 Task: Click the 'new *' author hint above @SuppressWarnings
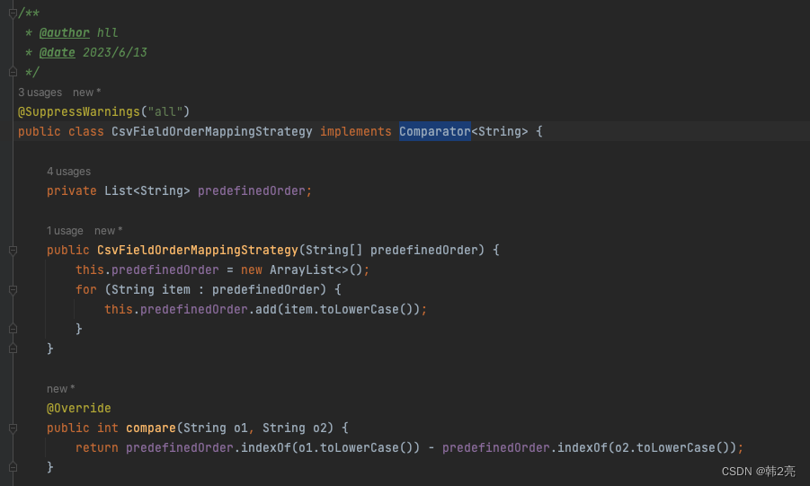point(87,93)
